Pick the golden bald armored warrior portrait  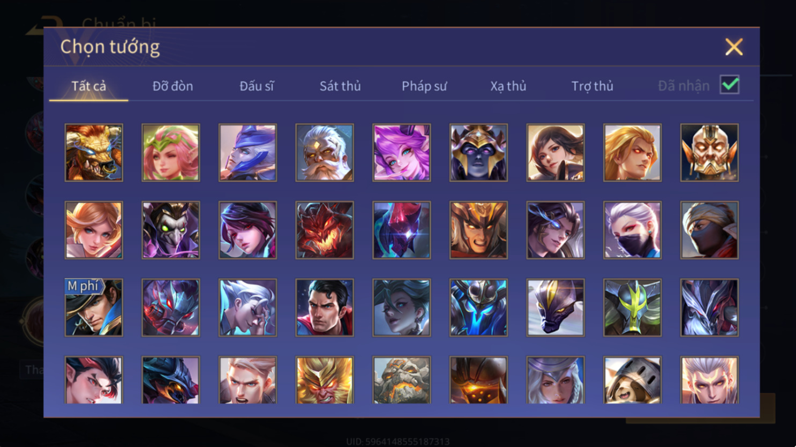click(x=709, y=153)
